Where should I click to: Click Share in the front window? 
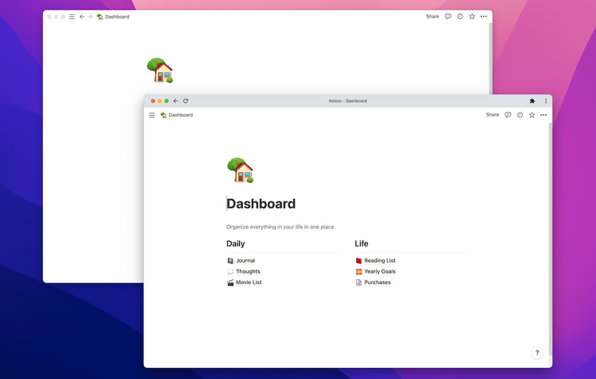coord(492,115)
